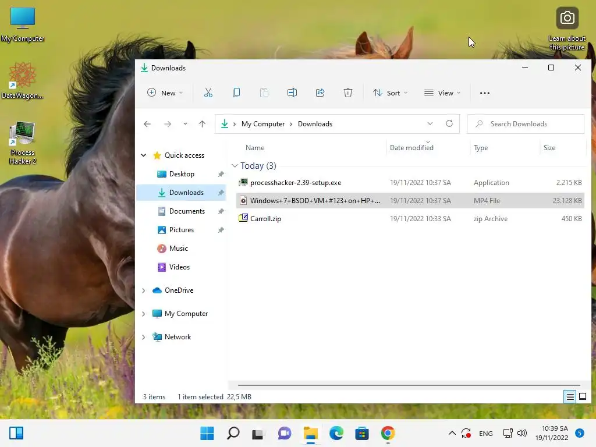Open volume control in system tray
This screenshot has width=596, height=447.
click(522, 433)
